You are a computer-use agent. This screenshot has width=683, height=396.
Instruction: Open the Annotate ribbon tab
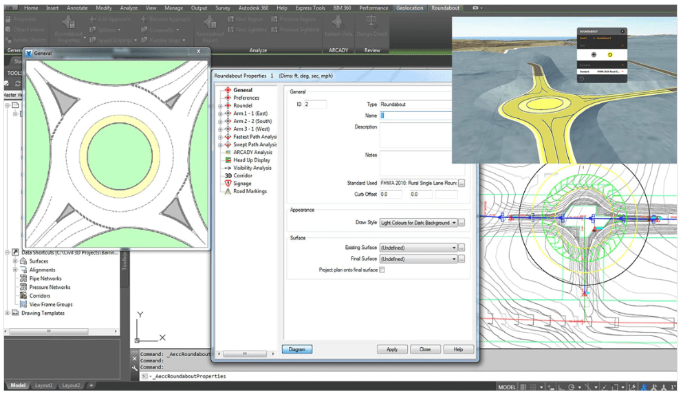(x=77, y=8)
